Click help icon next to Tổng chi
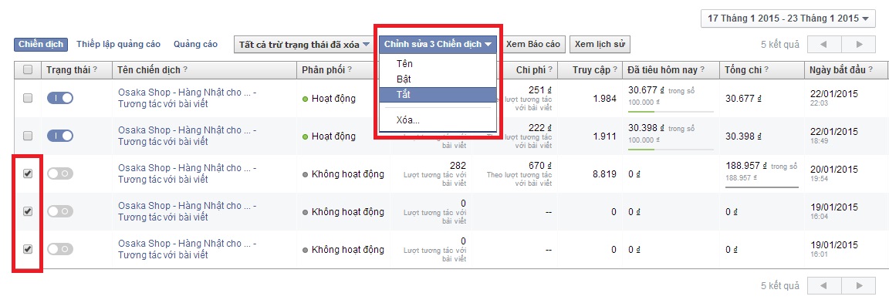Viewport: 889px width, 303px height. (766, 69)
